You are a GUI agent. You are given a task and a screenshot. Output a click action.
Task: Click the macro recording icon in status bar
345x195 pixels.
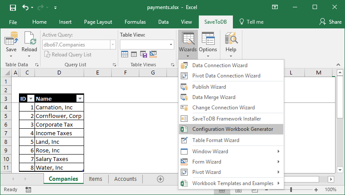(x=28, y=189)
